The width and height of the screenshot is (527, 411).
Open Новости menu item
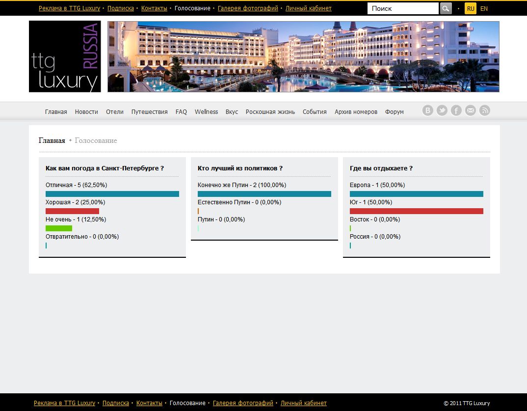86,111
